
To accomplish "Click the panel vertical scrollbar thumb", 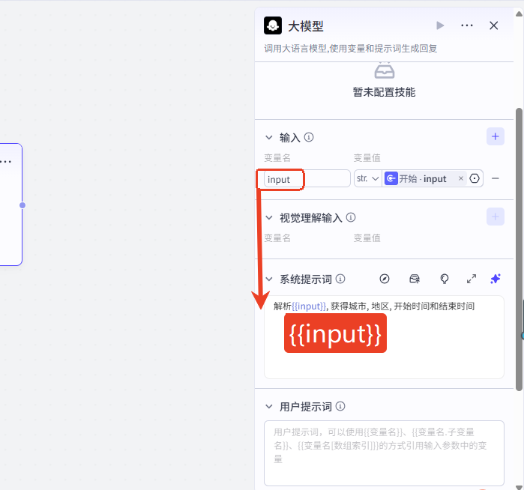I will pyautogui.click(x=519, y=249).
